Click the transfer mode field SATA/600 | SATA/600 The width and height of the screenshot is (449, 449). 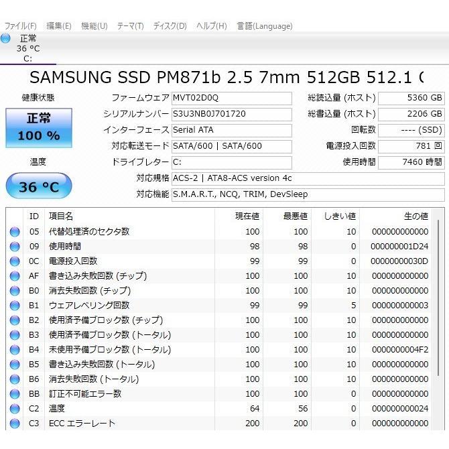click(232, 146)
